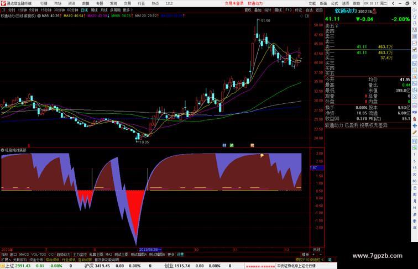Toggle the main chart panel-split icon

click(x=307, y=16)
